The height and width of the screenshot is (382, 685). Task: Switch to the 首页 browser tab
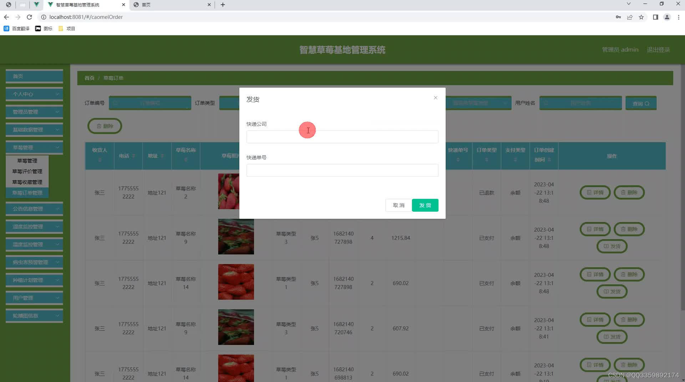[x=171, y=5]
